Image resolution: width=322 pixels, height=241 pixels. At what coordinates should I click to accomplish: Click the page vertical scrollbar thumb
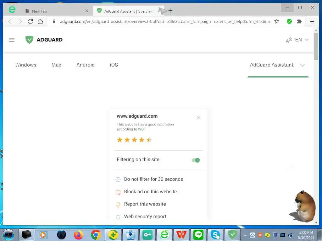[x=316, y=46]
